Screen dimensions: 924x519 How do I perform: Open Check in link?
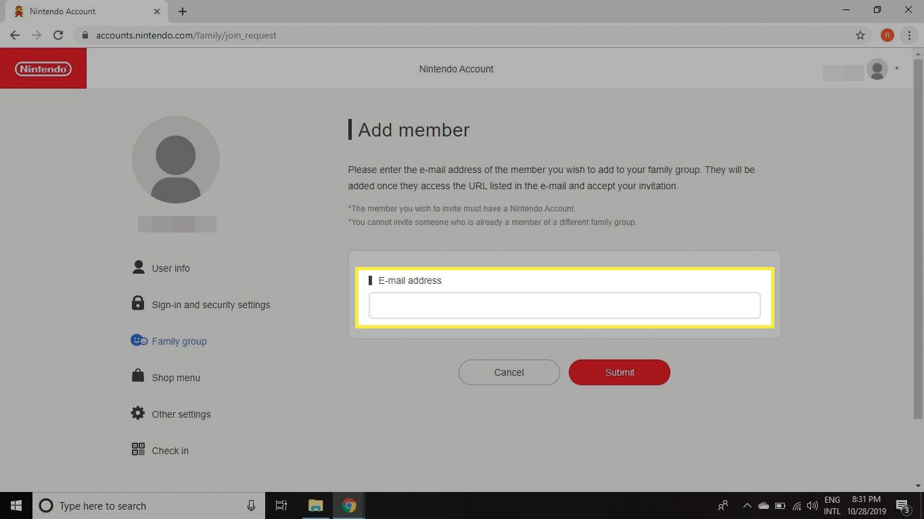[170, 451]
